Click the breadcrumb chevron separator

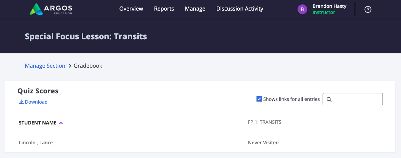(70, 66)
